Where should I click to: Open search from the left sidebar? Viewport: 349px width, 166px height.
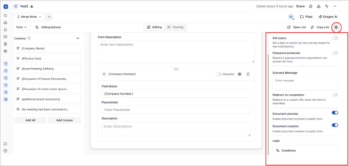(x=6, y=16)
